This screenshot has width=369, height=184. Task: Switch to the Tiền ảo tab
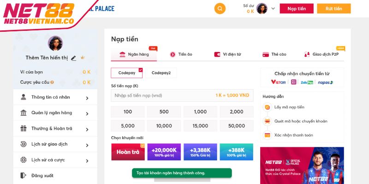click(x=181, y=54)
